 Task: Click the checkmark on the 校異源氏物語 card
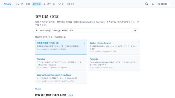(x=84, y=43)
